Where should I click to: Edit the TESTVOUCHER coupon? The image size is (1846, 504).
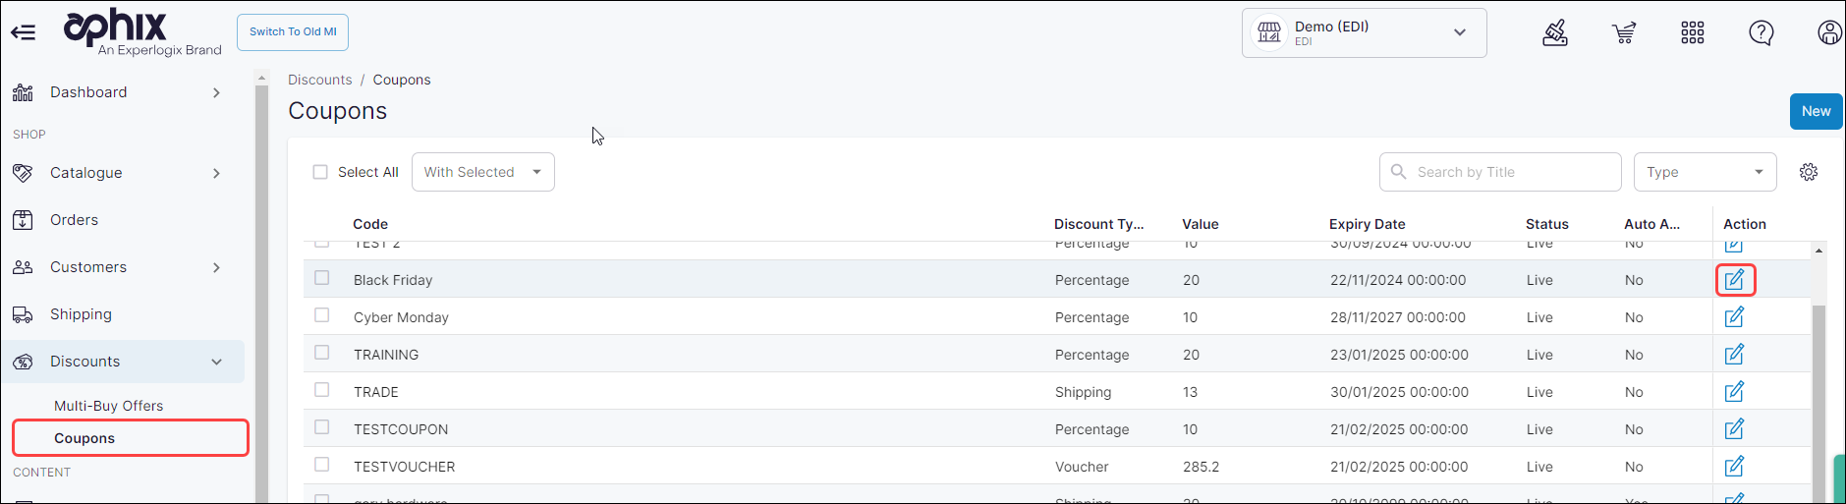click(1734, 467)
